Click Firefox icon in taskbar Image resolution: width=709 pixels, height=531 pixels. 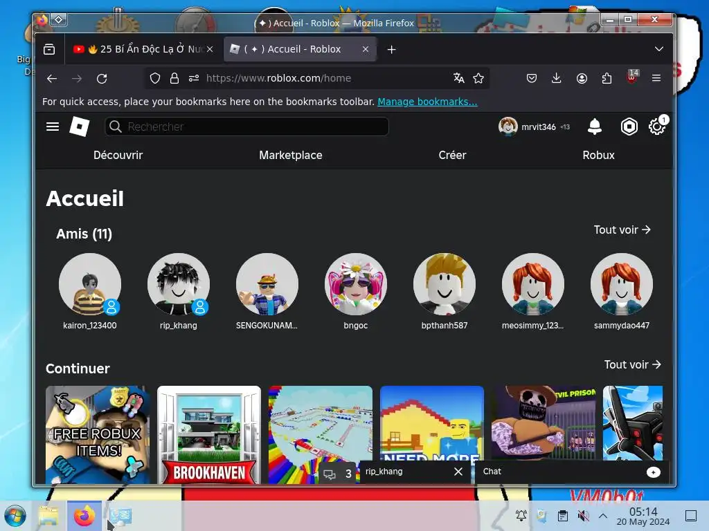pos(84,516)
